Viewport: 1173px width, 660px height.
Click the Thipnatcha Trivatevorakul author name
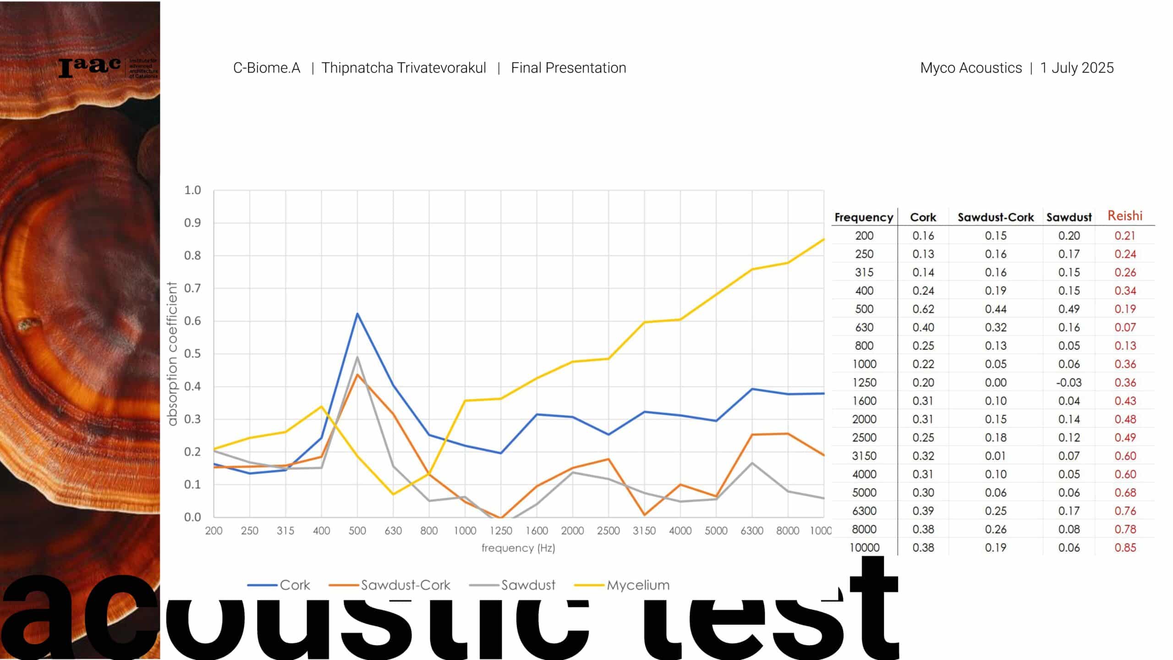403,68
